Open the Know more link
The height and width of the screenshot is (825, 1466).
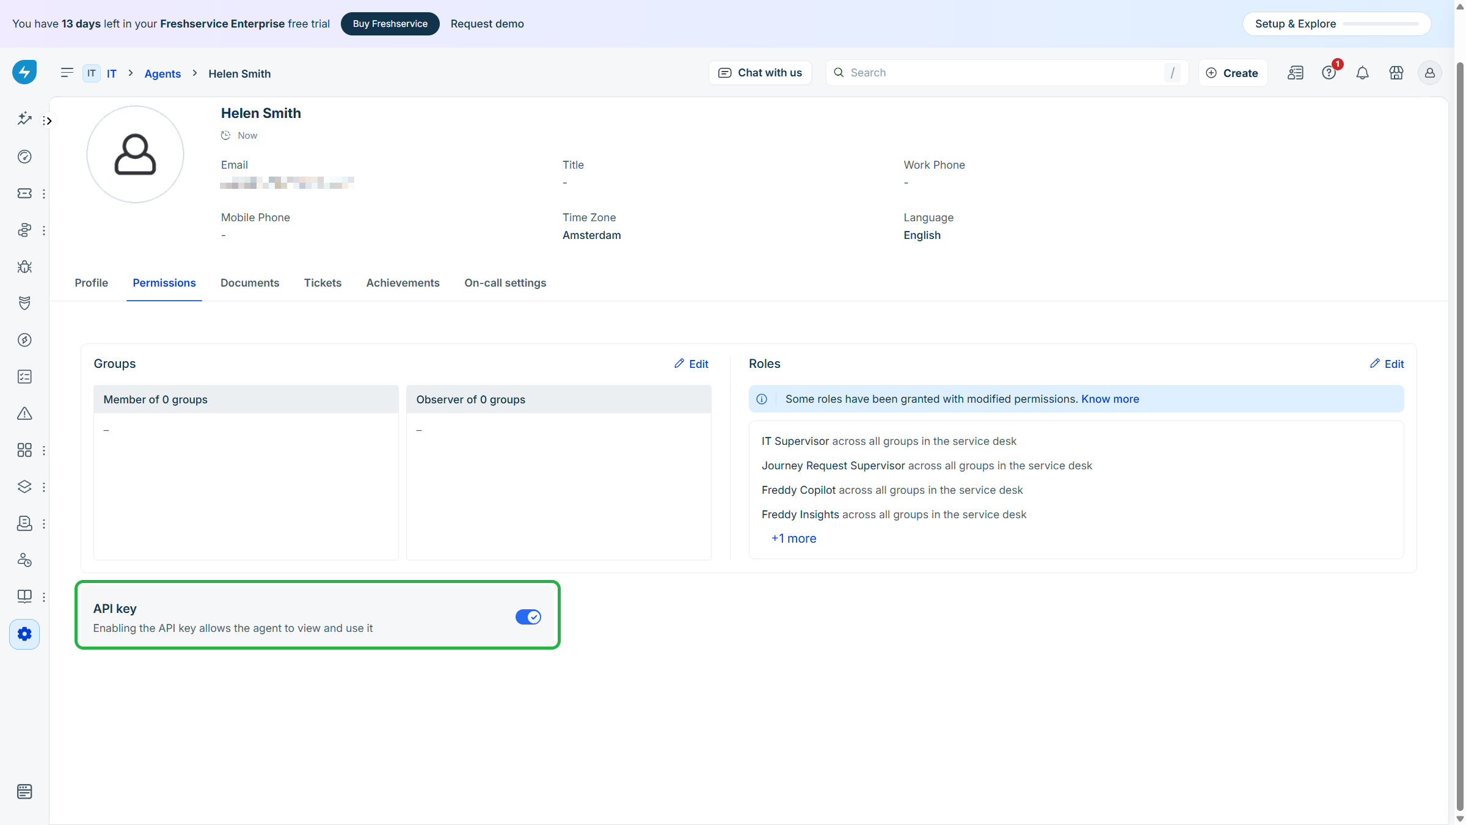tap(1110, 399)
